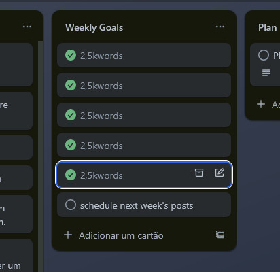This screenshot has width=280, height=272.
Task: Open the Weekly Goals list actions menu
Action: click(x=220, y=27)
